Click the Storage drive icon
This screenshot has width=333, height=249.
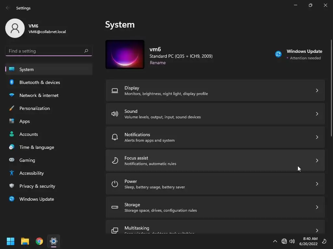click(115, 207)
